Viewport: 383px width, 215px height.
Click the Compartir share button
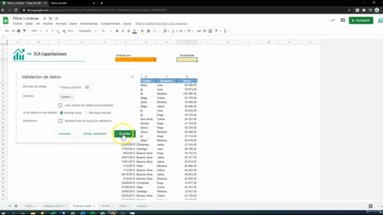click(x=361, y=20)
